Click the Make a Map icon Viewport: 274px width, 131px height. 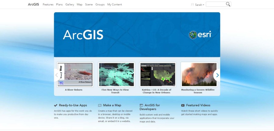[x=100, y=105]
